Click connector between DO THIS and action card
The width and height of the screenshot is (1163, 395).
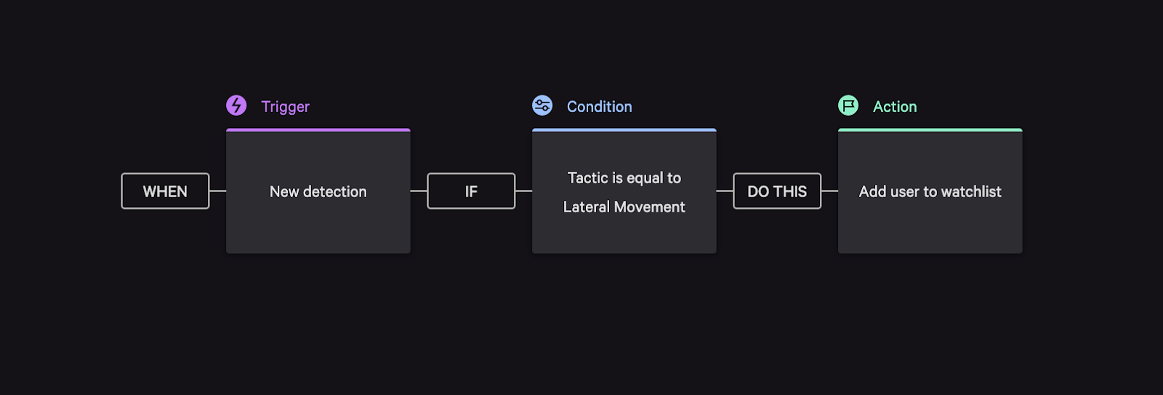coord(829,191)
